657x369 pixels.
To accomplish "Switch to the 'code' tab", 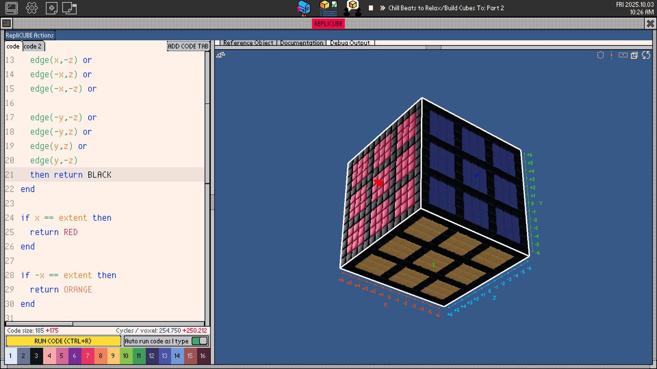I will [x=13, y=46].
